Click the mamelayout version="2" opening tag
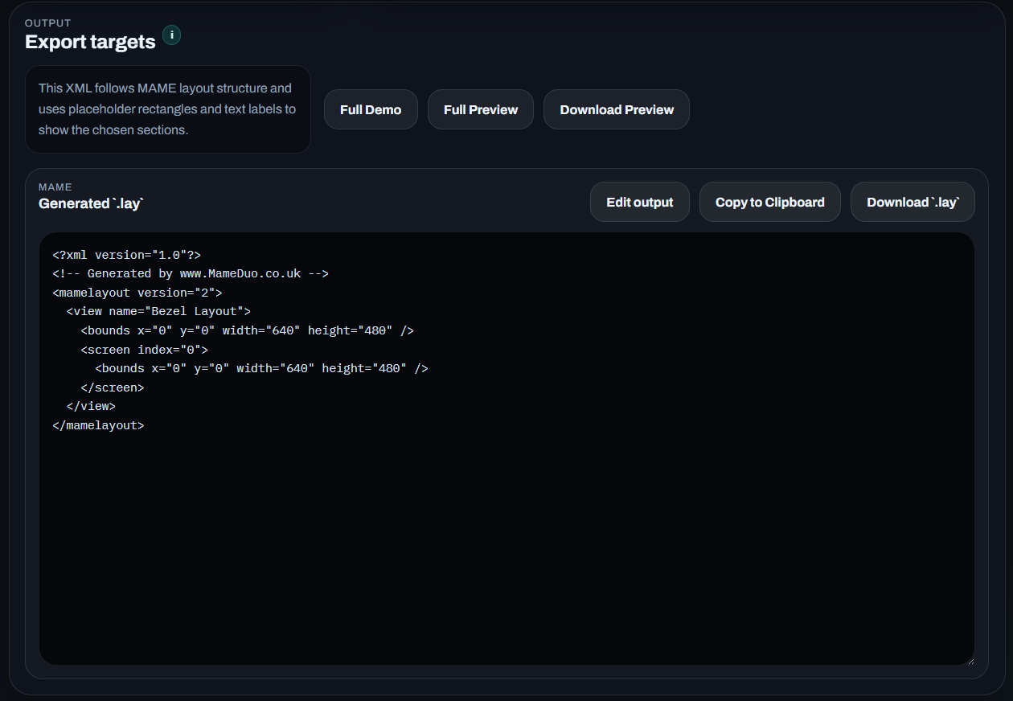Viewport: 1013px width, 701px height. (137, 293)
